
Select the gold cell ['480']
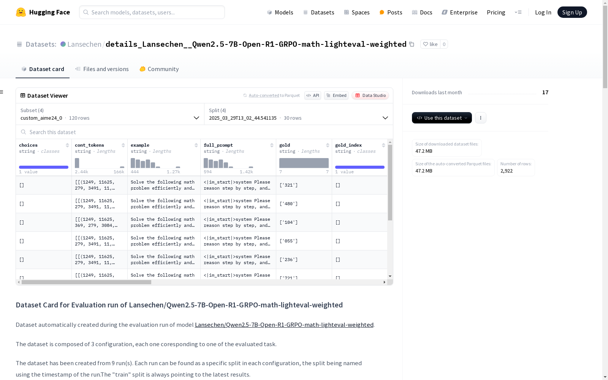tap(304, 204)
